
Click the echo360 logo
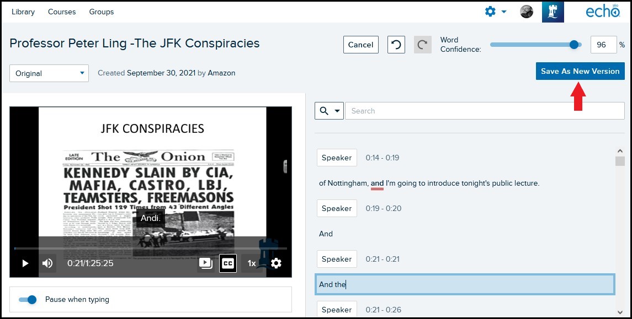coord(603,10)
